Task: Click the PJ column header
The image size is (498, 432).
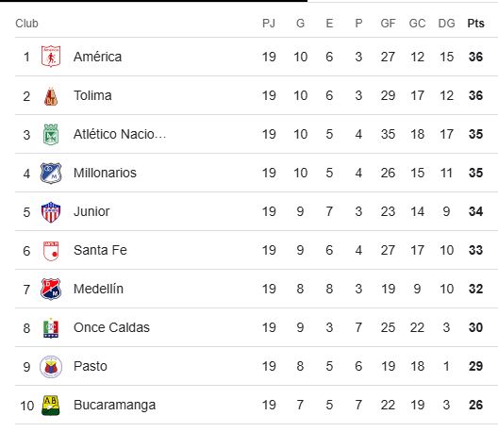Action: pyautogui.click(x=269, y=24)
